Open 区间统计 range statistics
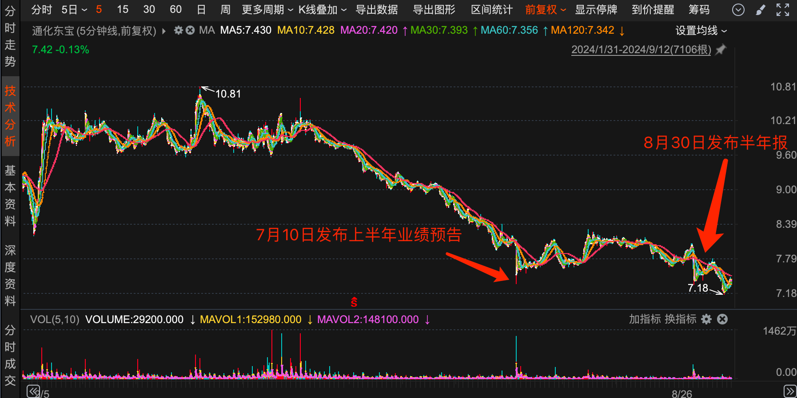This screenshot has height=398, width=797. pyautogui.click(x=492, y=9)
